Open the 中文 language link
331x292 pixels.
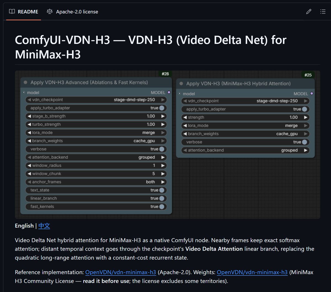[44, 226]
